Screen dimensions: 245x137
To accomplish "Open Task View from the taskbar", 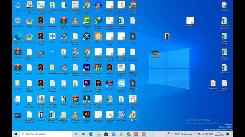I will pos(83,134).
